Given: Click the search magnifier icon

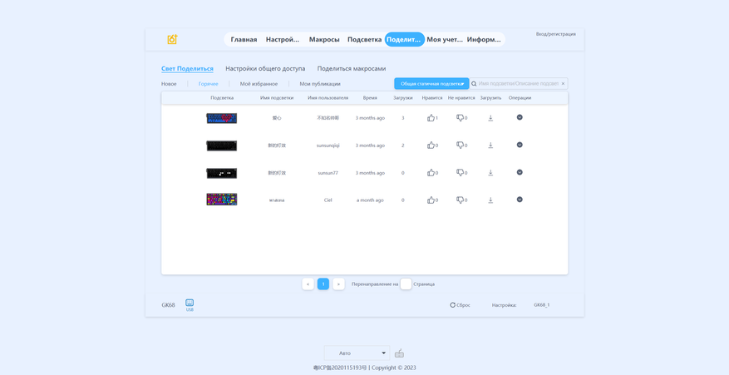Looking at the screenshot, I should pos(474,84).
